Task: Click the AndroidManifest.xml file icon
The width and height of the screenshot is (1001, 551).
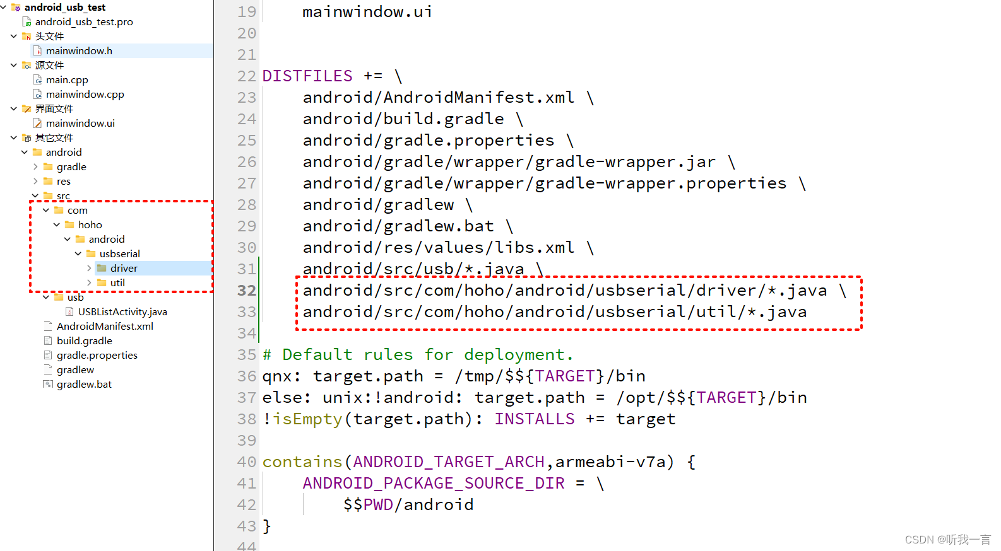Action: pyautogui.click(x=48, y=326)
